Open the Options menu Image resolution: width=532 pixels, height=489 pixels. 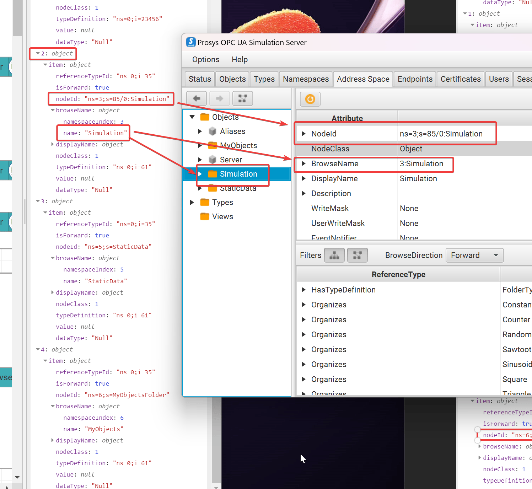205,59
